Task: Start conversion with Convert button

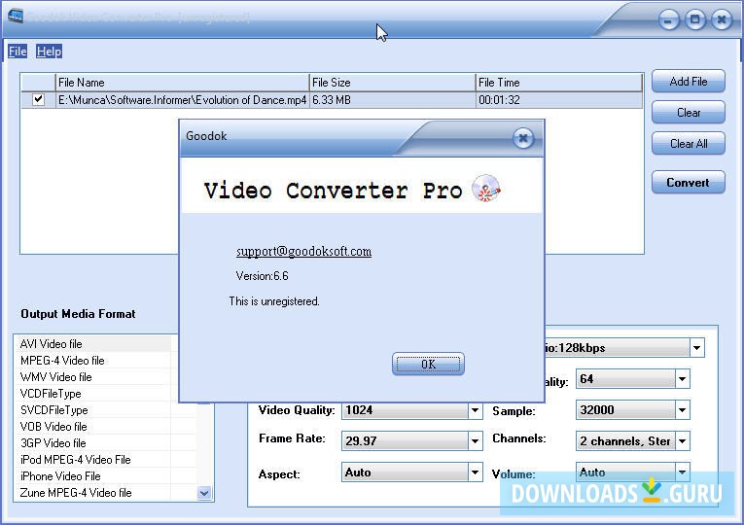Action: (688, 182)
